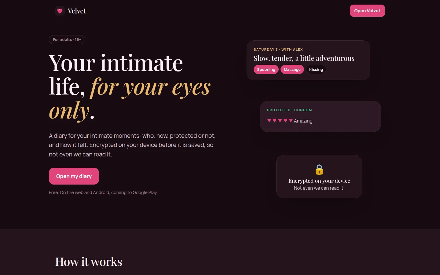
Task: Click the golden padlock icon
Action: tap(319, 169)
